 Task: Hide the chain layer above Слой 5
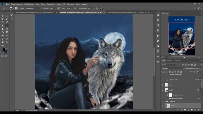[163, 85]
